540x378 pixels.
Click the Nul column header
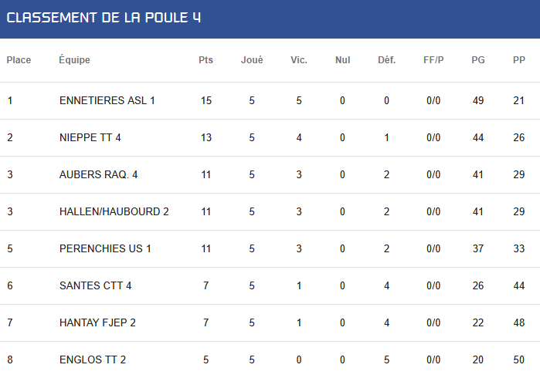pos(343,60)
